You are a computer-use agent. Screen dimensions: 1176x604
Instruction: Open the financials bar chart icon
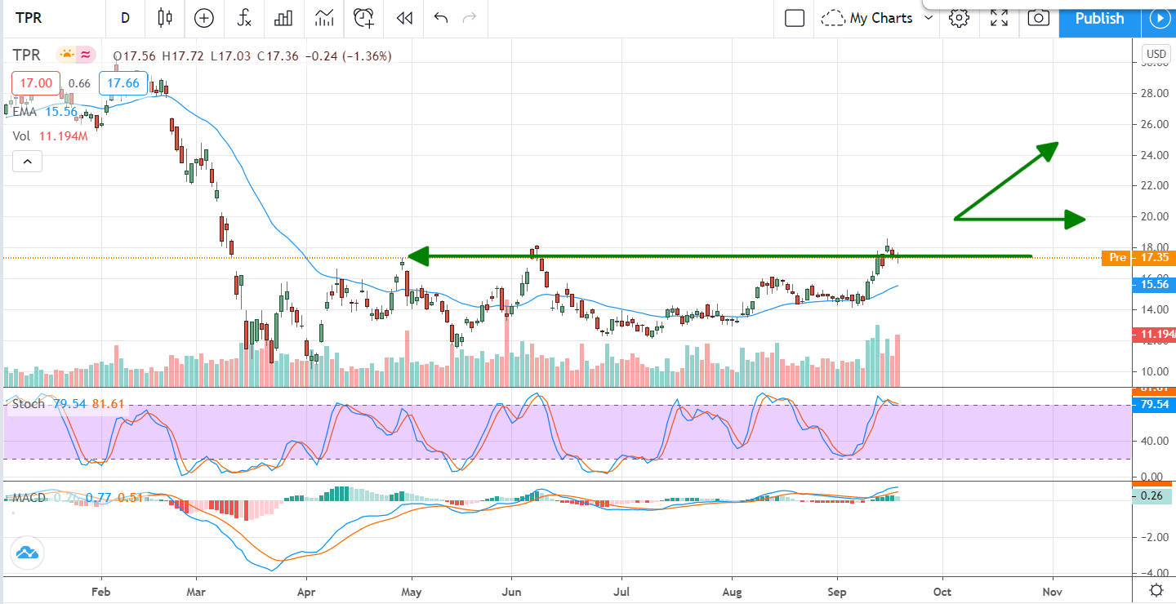(x=284, y=18)
